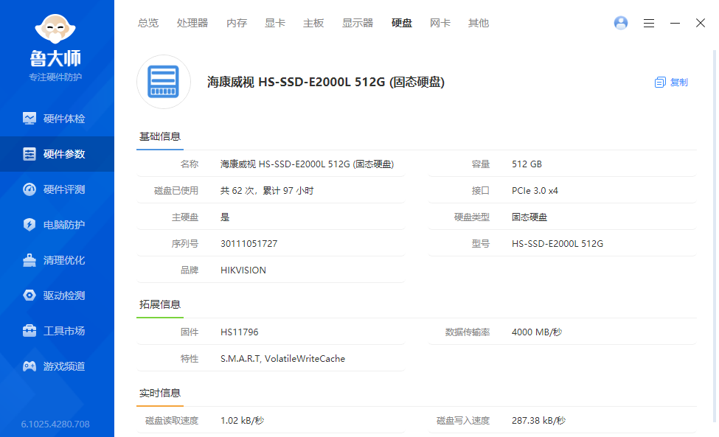Click the 固件 field label

[190, 332]
